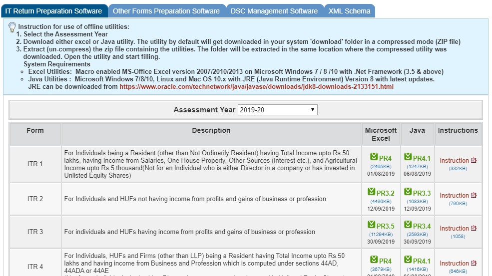Click the (332KB) size under ITR 1 Instruction
The width and height of the screenshot is (492, 276).
(458, 168)
